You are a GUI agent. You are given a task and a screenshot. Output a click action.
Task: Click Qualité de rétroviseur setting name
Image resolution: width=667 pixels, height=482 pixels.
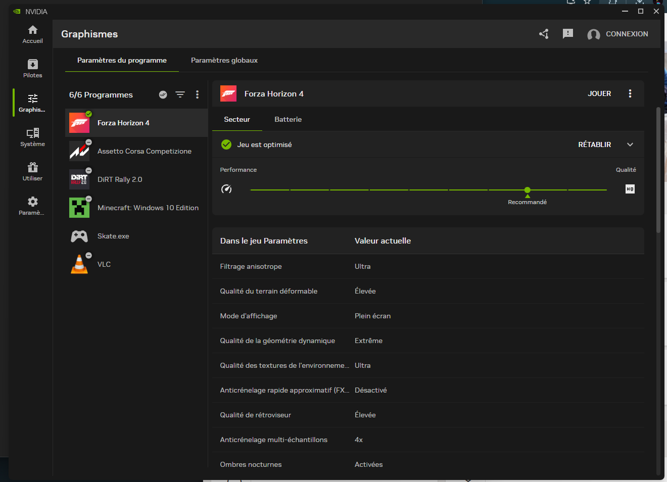point(256,415)
